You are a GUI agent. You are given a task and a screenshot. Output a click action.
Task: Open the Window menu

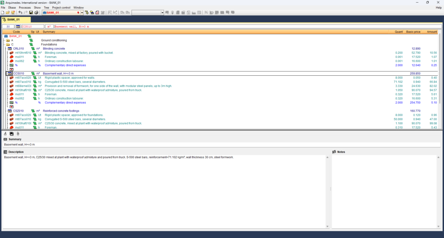click(x=78, y=8)
